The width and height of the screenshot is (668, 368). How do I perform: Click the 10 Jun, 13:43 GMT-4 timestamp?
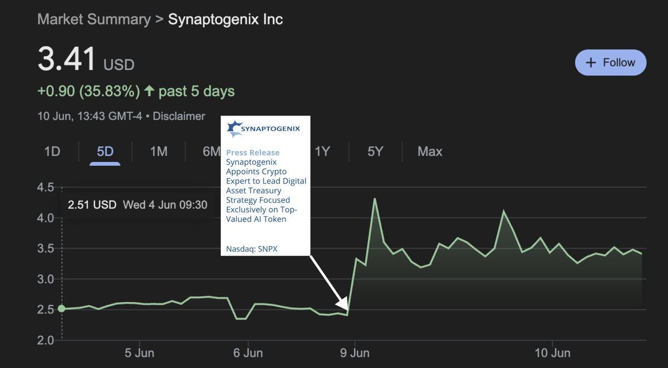click(90, 116)
